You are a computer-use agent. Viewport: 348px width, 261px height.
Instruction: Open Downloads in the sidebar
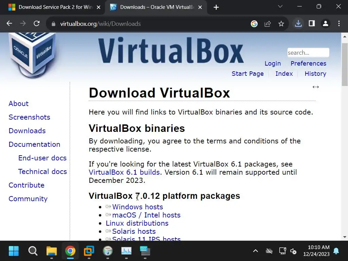27,131
